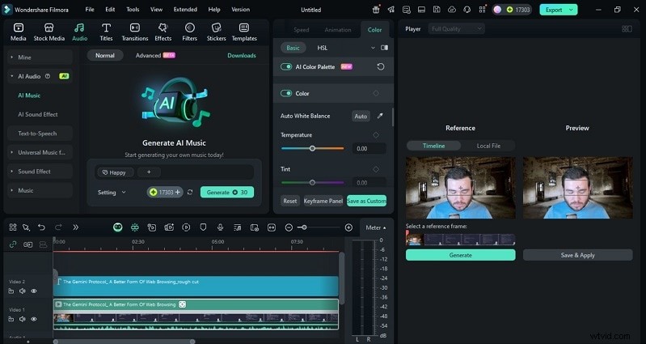Click the Save & Apply button
646x344 pixels.
(577, 255)
